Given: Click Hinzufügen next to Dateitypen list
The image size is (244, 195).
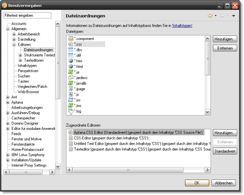Looking at the screenshot, I should [x=225, y=39].
